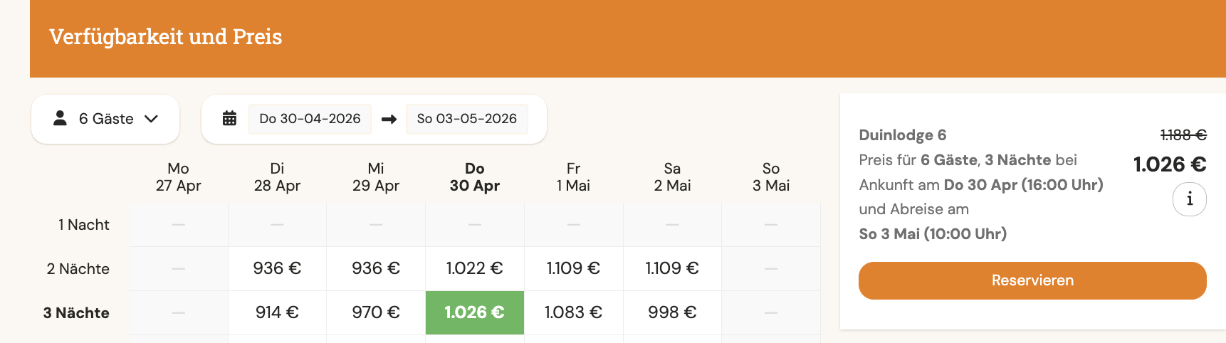Viewport: 1226px width, 343px height.
Task: Open the price info icon
Action: pyautogui.click(x=1189, y=199)
